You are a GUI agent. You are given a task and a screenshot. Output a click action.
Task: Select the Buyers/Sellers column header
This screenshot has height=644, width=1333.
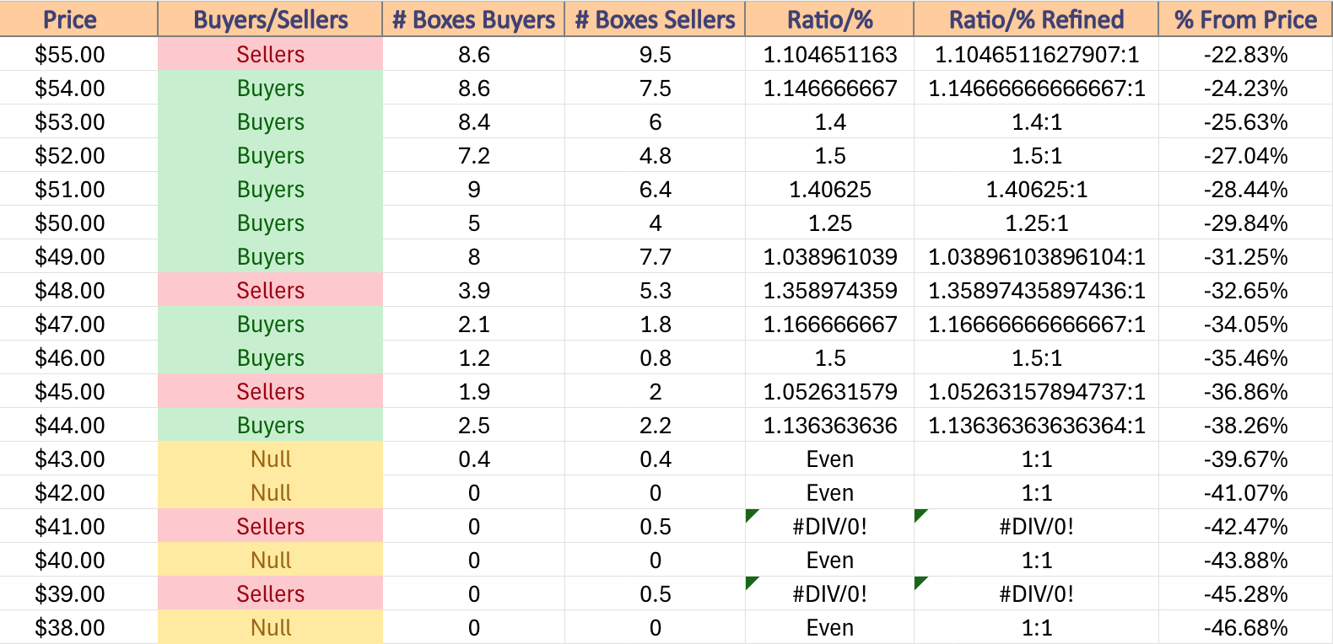(270, 19)
